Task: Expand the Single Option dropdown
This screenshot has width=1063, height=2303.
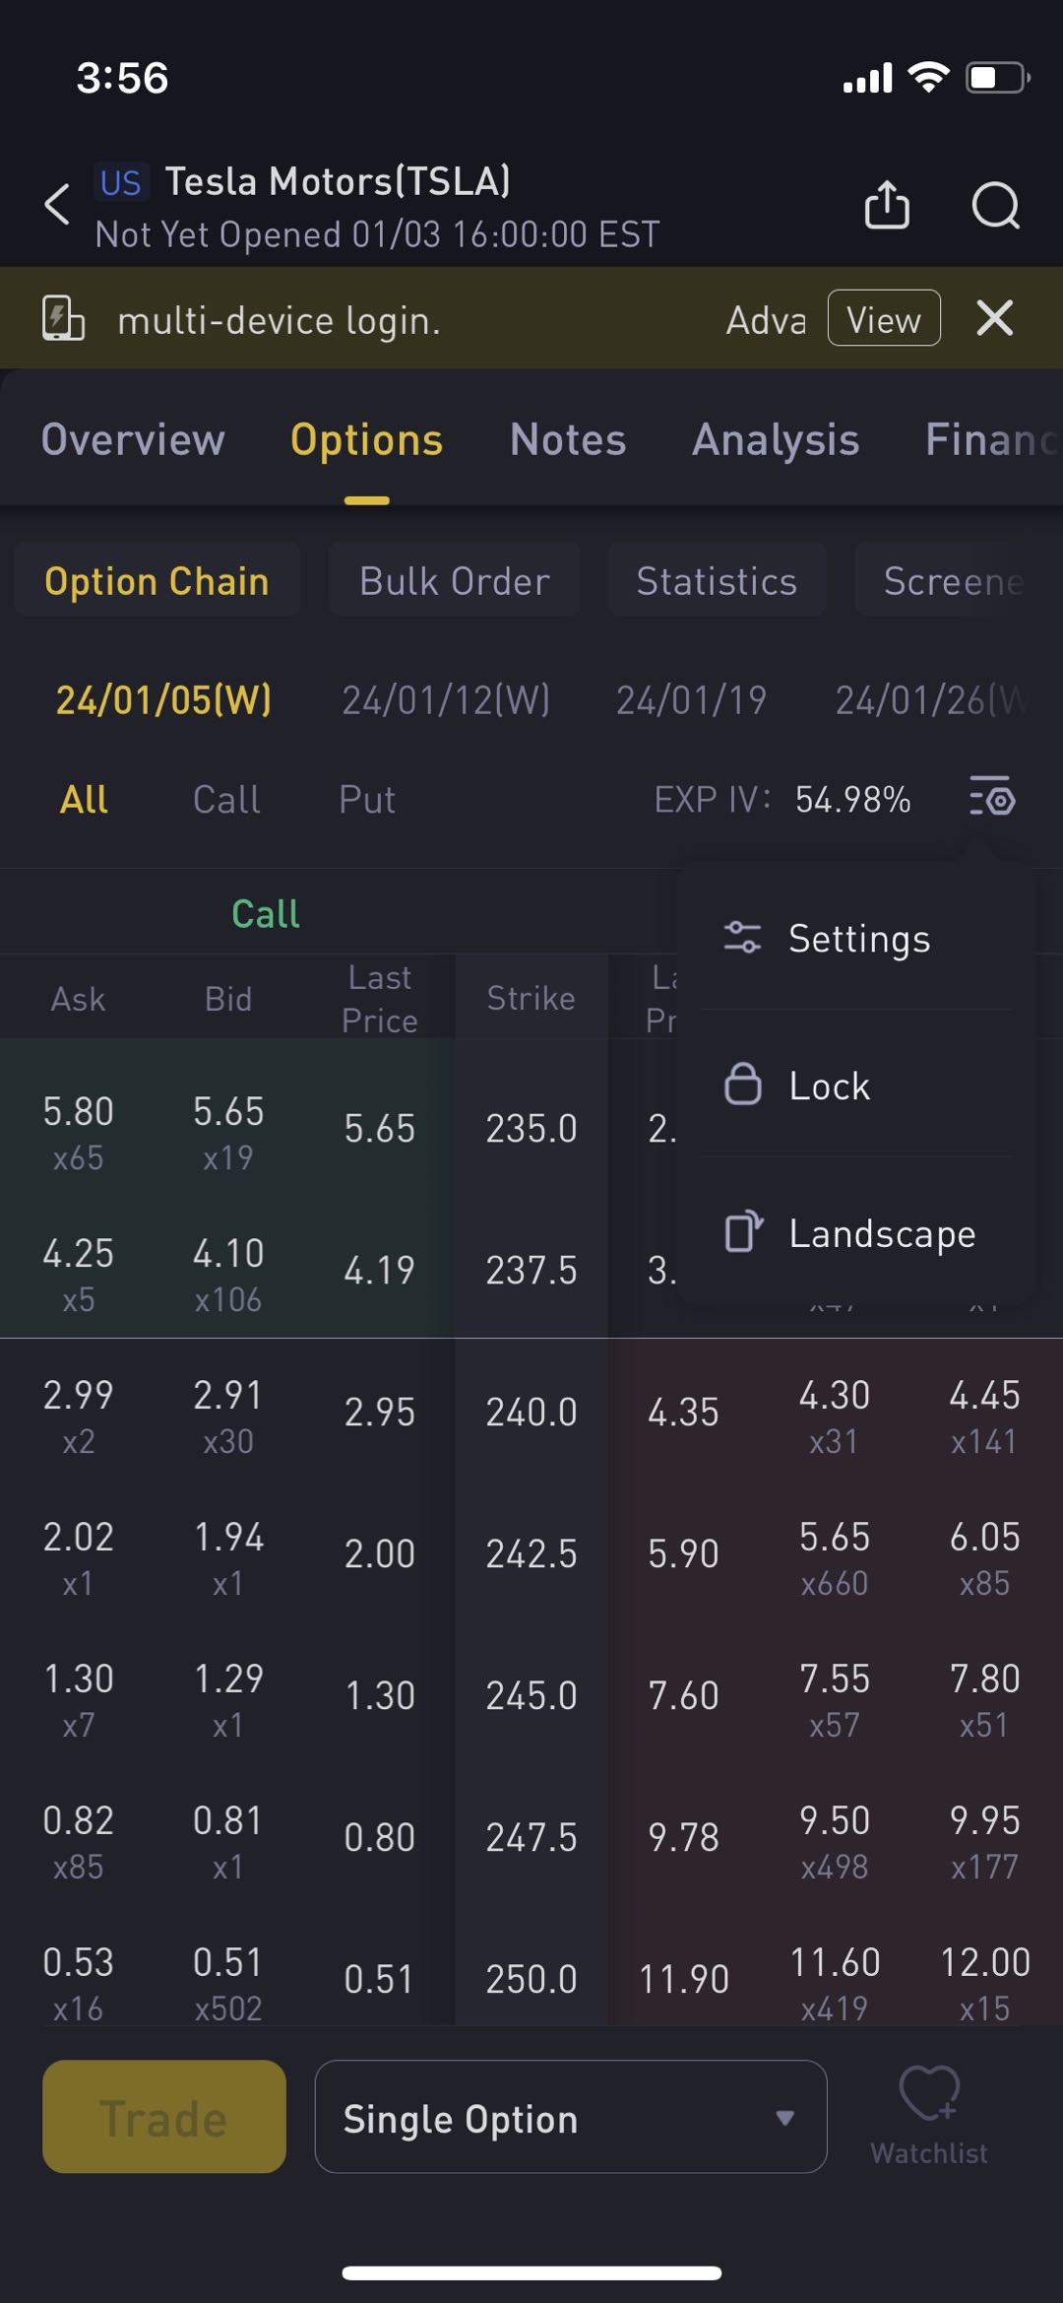Action: 571,2117
